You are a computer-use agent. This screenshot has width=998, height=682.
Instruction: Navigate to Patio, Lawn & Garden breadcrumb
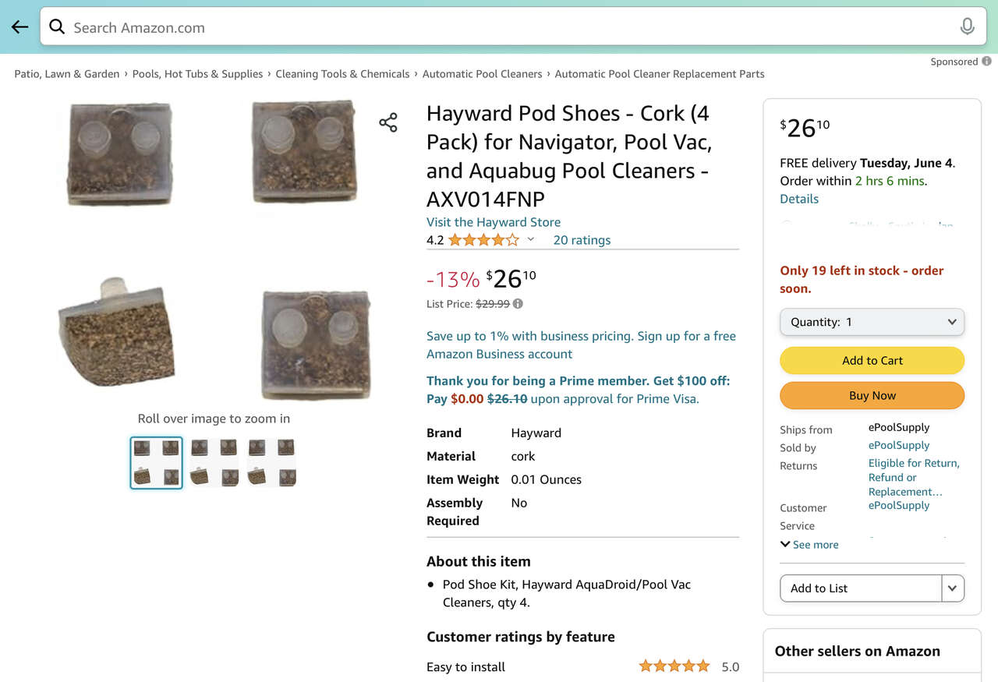pyautogui.click(x=67, y=74)
